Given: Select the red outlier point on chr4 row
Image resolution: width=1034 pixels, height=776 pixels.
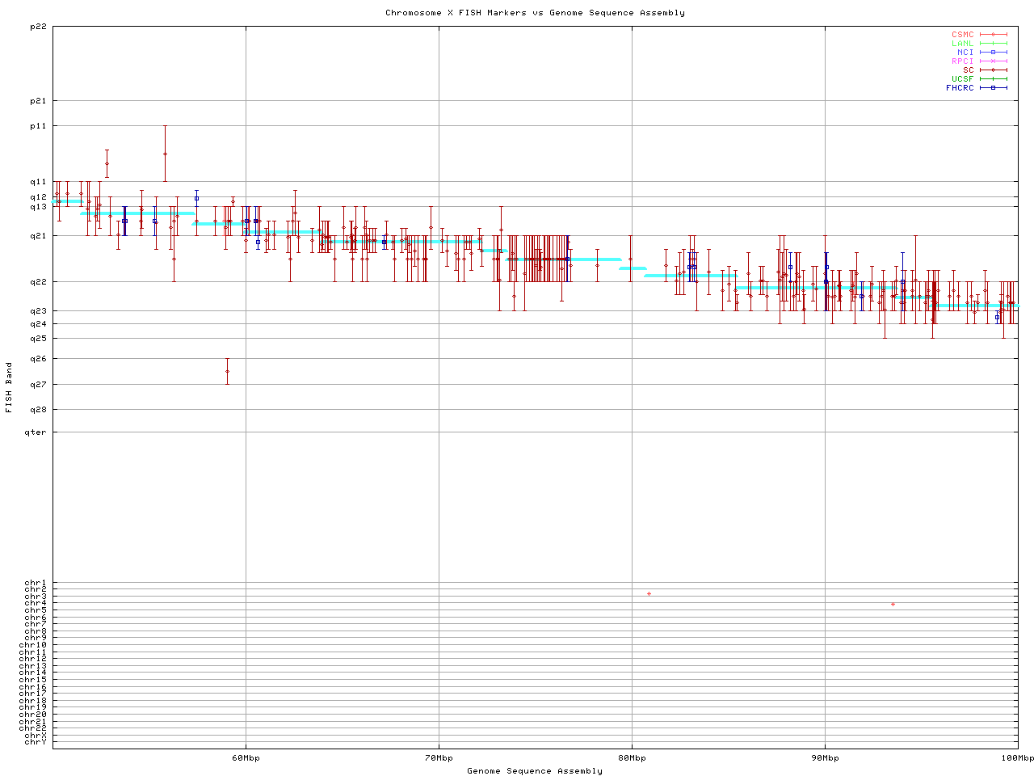Looking at the screenshot, I should pos(893,605).
